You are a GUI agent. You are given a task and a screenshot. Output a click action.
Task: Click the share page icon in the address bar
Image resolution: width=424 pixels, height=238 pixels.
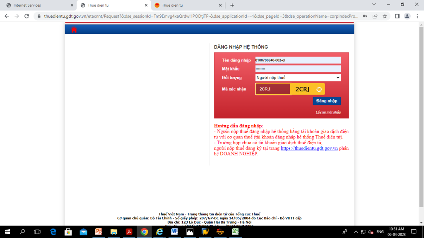tap(375, 16)
